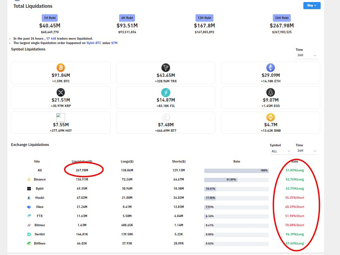Image resolution: width=340 pixels, height=255 pixels.
Task: Click the EOS coin icon
Action: point(270,92)
